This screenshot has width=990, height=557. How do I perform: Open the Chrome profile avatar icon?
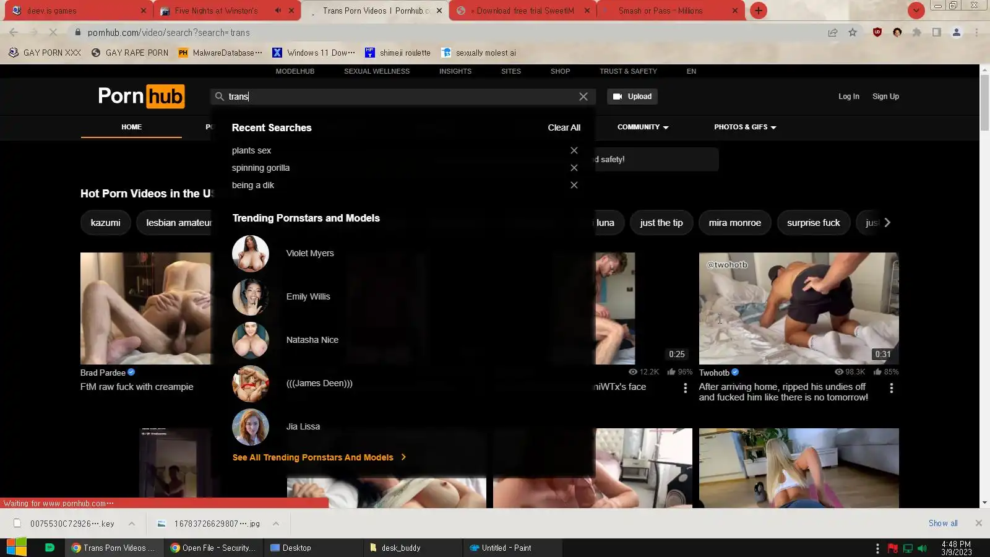[957, 32]
